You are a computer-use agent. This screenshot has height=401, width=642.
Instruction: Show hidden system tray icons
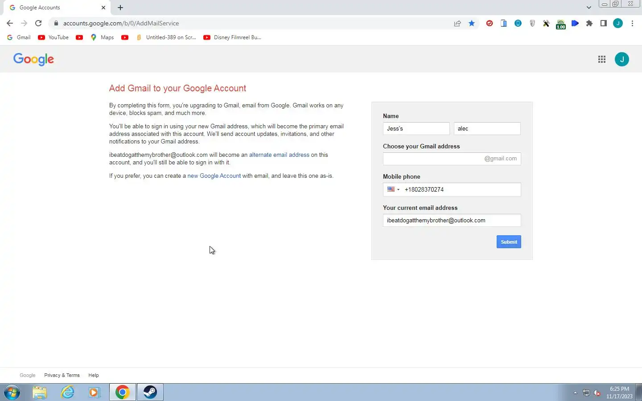tap(575, 393)
